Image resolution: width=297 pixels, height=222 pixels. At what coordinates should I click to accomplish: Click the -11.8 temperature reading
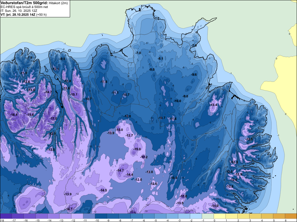[68, 81]
